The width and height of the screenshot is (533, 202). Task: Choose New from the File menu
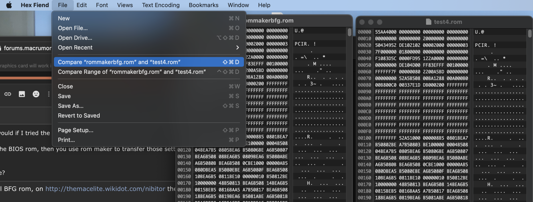click(x=149, y=18)
